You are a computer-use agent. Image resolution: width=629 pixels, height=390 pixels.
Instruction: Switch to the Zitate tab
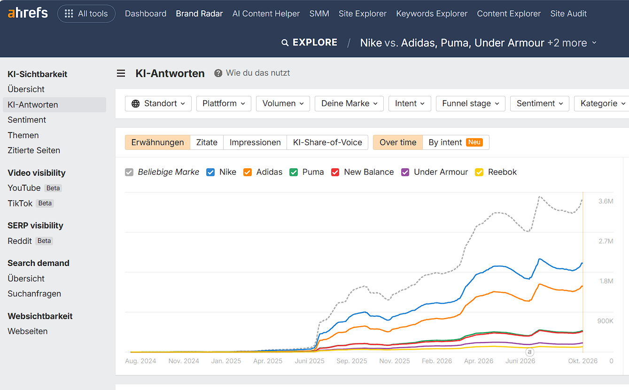point(207,142)
